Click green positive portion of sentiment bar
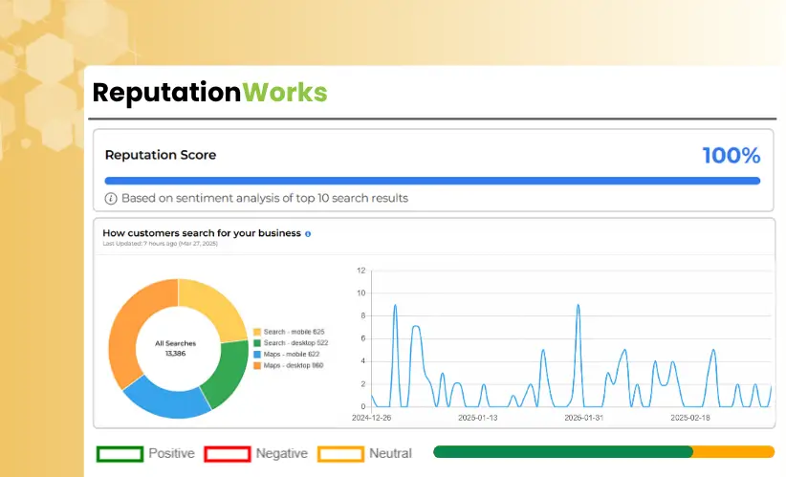This screenshot has width=786, height=477. (563, 452)
